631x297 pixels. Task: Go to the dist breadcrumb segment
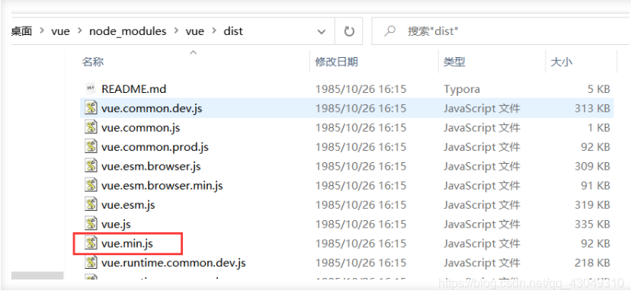click(233, 31)
